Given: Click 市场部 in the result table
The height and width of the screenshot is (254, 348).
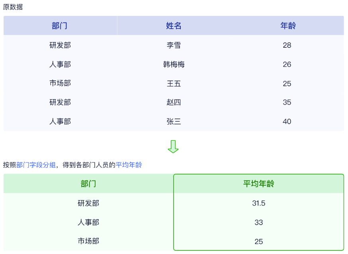Looking at the screenshot, I should point(88,241).
